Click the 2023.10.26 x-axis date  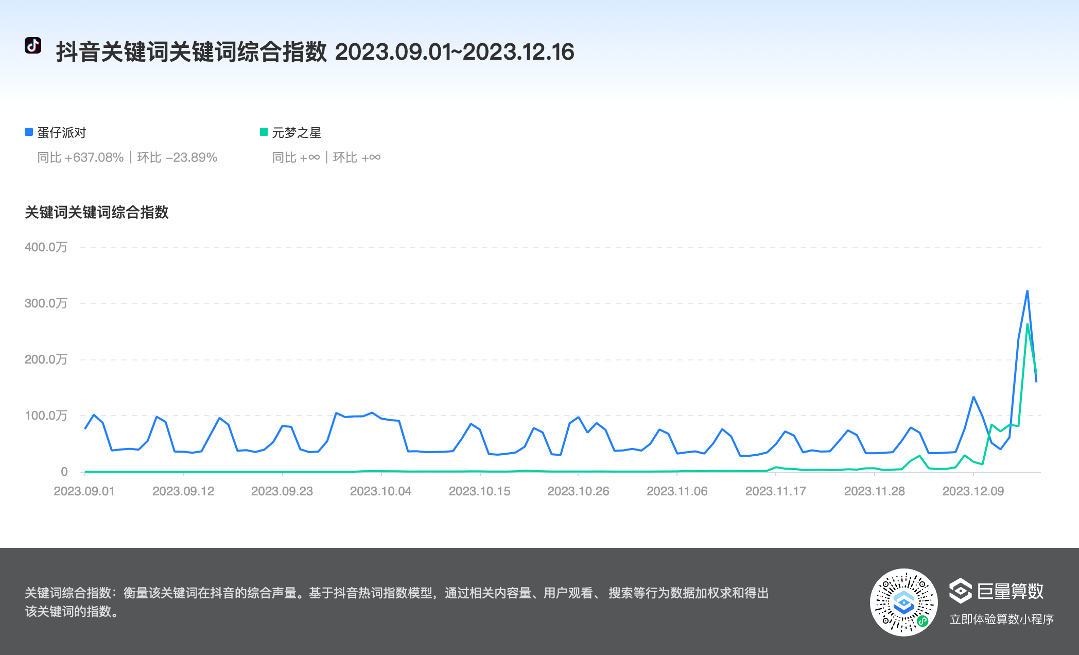click(x=579, y=491)
